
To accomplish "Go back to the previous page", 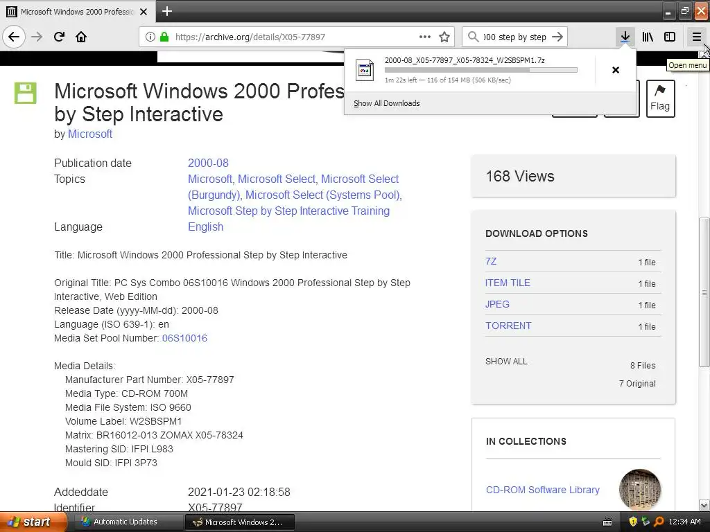I will [14, 37].
